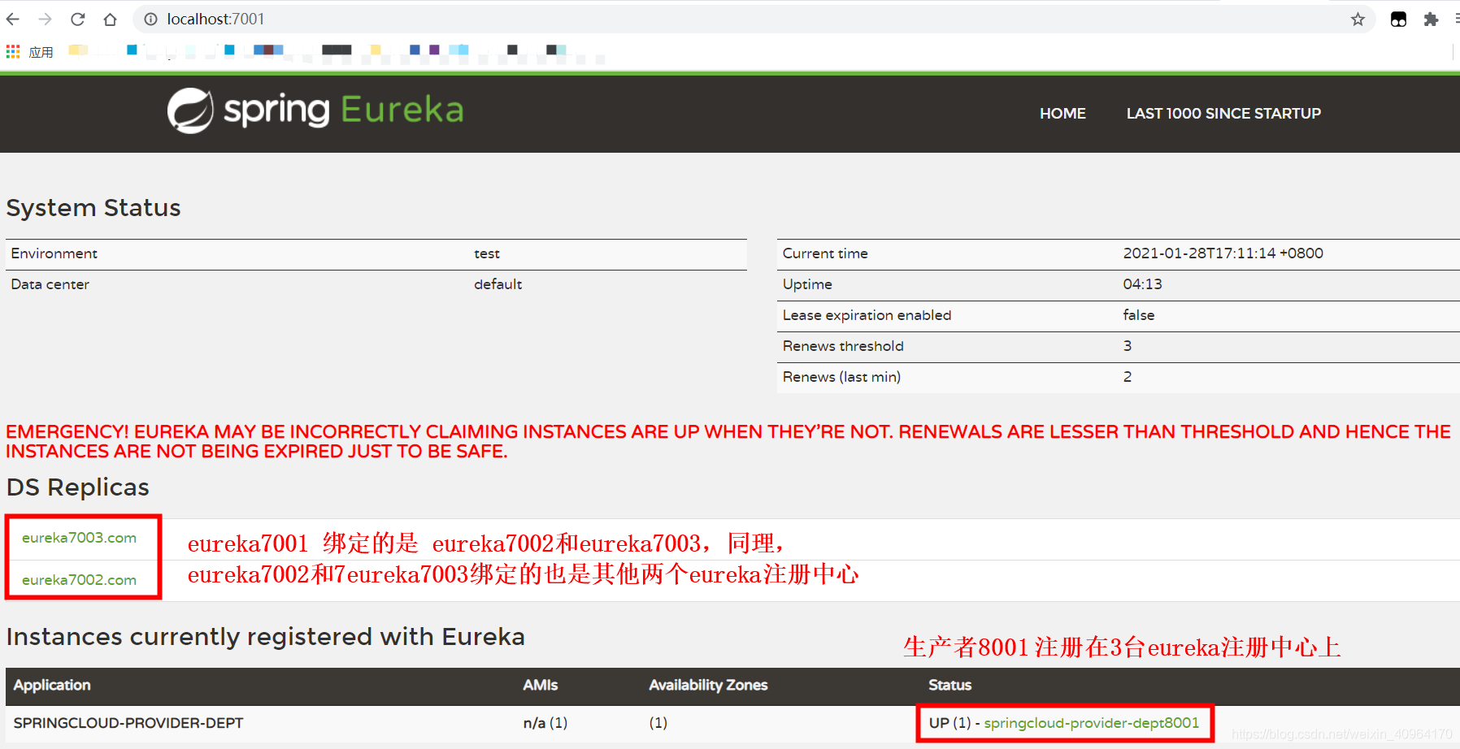The height and width of the screenshot is (749, 1460).
Task: Open the browser home page icon
Action: tap(110, 19)
